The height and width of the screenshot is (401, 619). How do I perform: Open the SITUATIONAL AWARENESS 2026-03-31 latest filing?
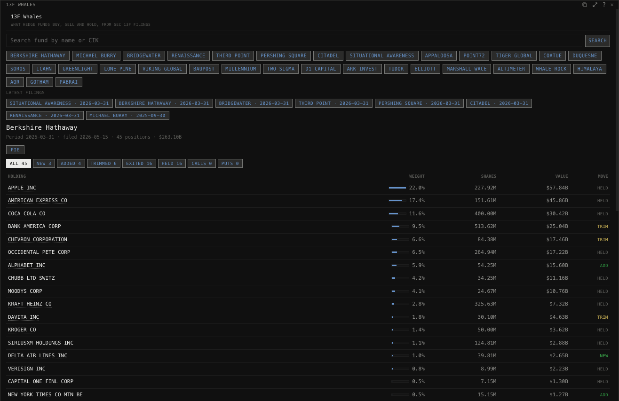point(59,103)
